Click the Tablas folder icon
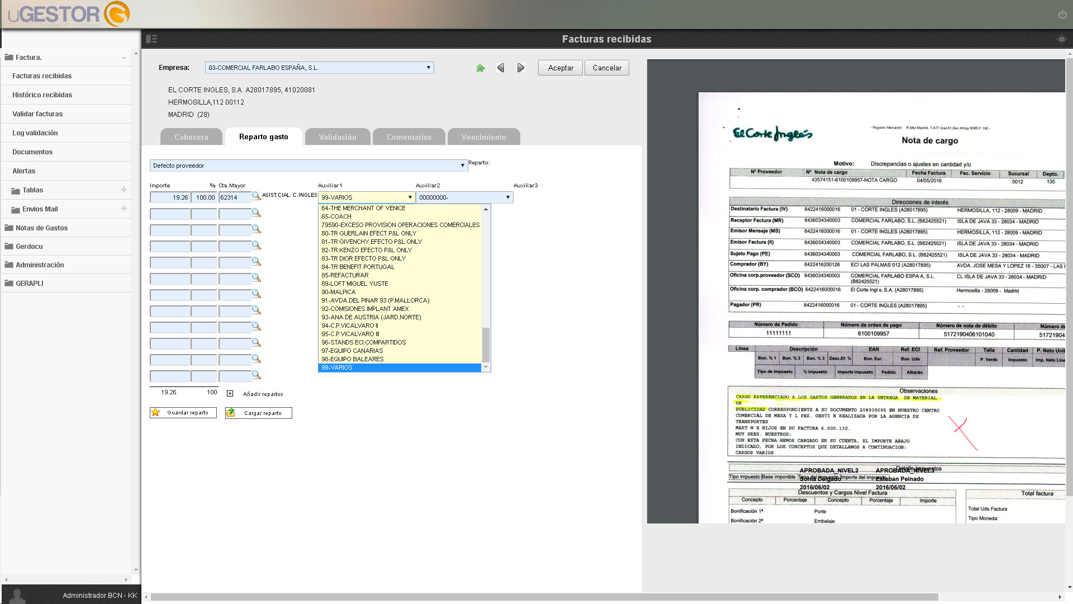The width and height of the screenshot is (1073, 604). click(x=16, y=191)
